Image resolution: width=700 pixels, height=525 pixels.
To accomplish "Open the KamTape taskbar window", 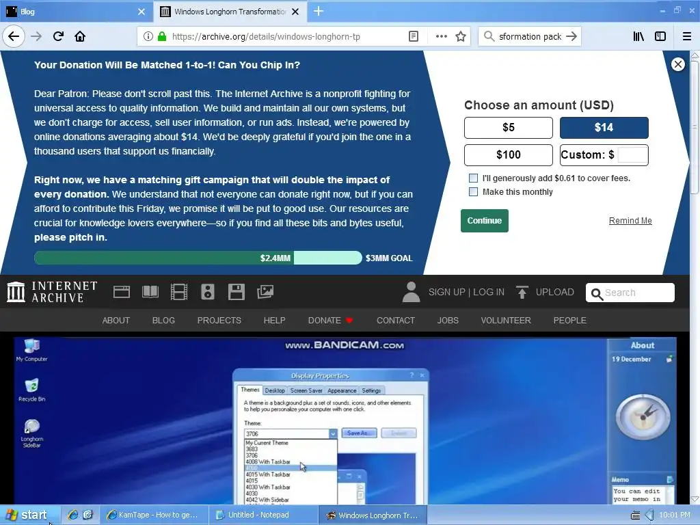I will (x=154, y=515).
